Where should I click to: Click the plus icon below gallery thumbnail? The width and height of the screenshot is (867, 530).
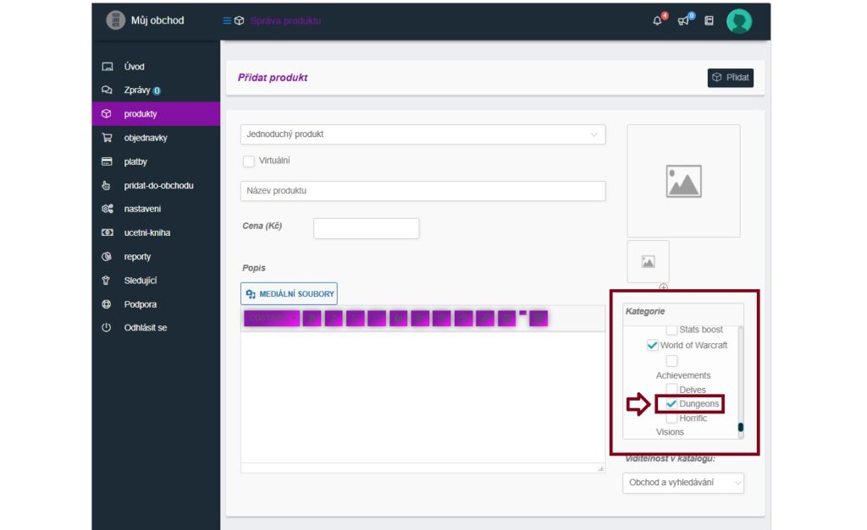664,287
